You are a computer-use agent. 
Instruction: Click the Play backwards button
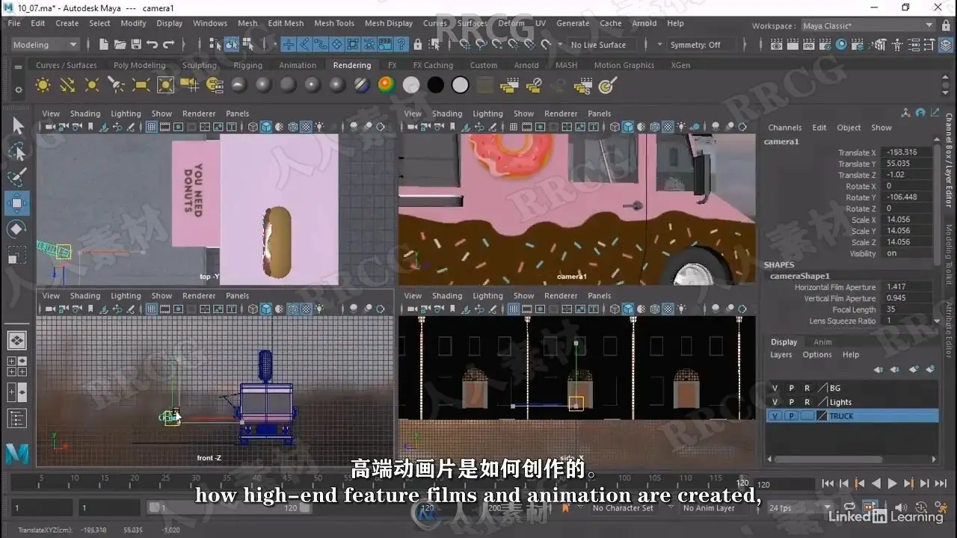876,483
